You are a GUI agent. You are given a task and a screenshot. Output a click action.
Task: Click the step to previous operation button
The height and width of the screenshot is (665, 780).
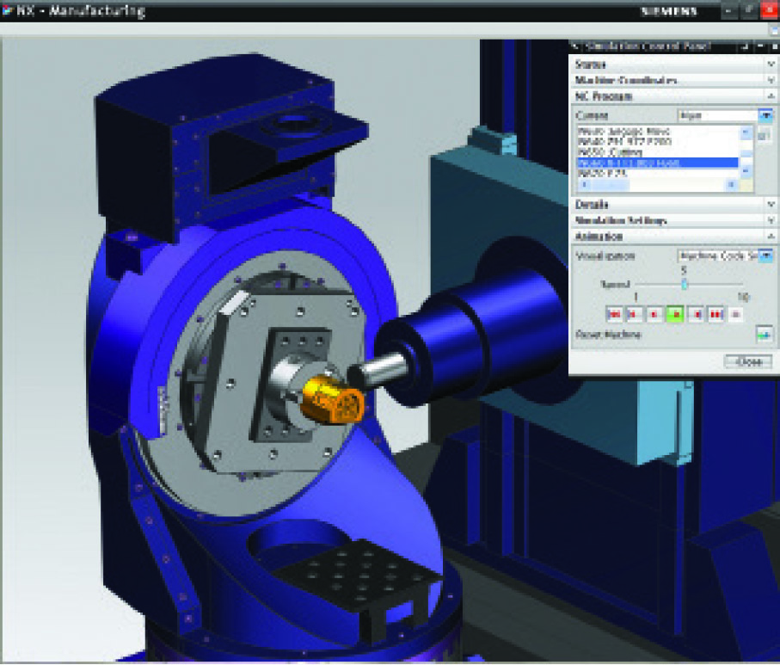[x=634, y=315]
